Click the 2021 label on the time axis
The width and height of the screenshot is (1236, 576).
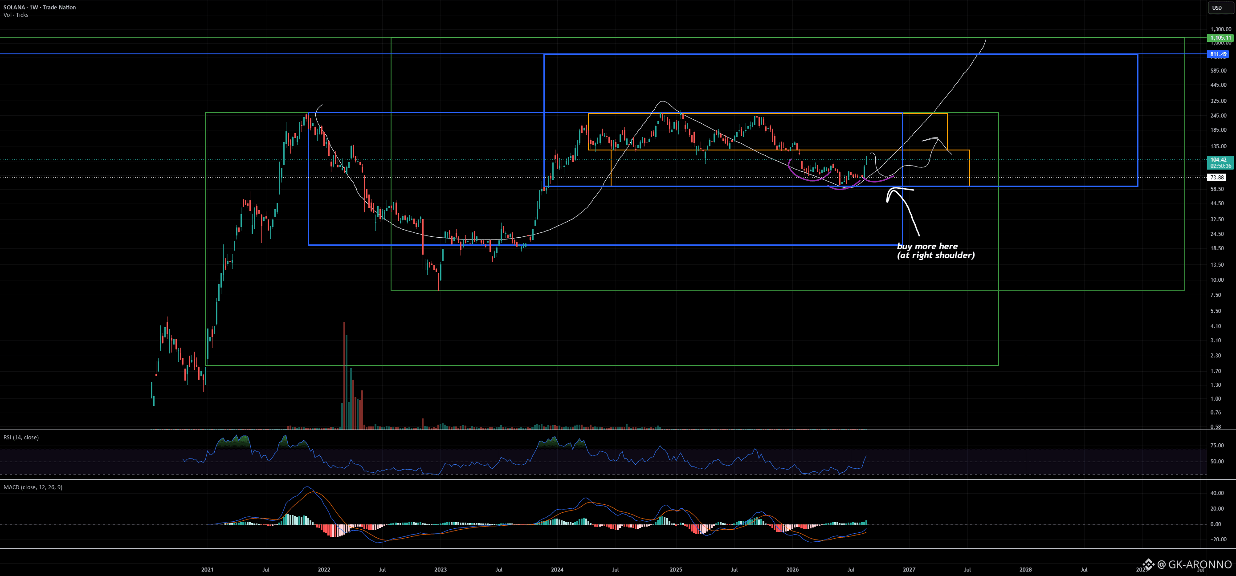(x=207, y=570)
